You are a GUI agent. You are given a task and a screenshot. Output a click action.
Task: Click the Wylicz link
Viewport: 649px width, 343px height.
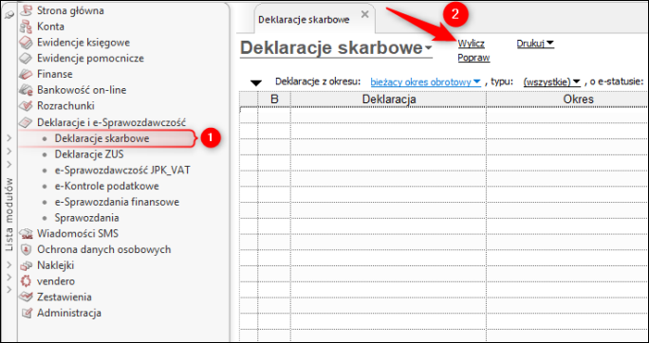[x=471, y=44]
